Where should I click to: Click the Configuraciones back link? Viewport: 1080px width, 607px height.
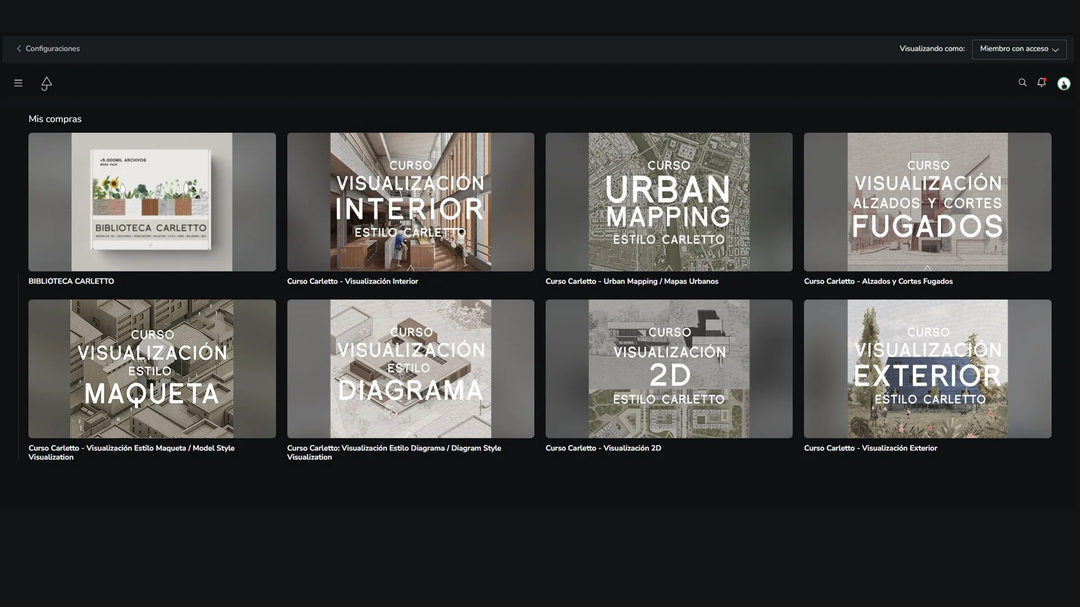[52, 49]
